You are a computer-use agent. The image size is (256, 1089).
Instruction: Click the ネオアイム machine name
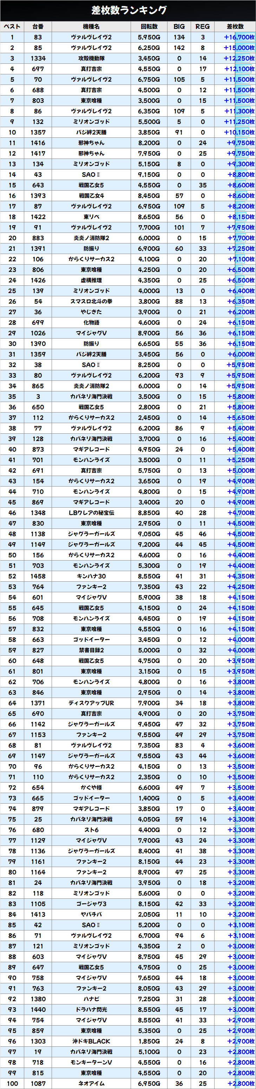point(91,1083)
